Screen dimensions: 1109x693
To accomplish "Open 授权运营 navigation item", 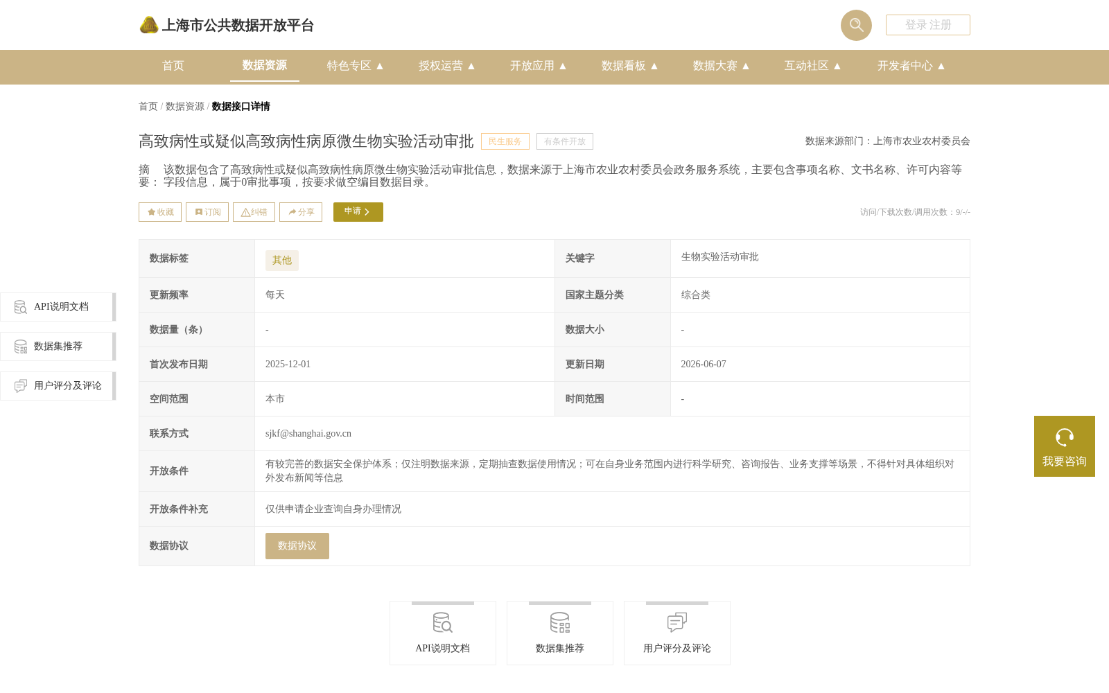I will pyautogui.click(x=441, y=66).
